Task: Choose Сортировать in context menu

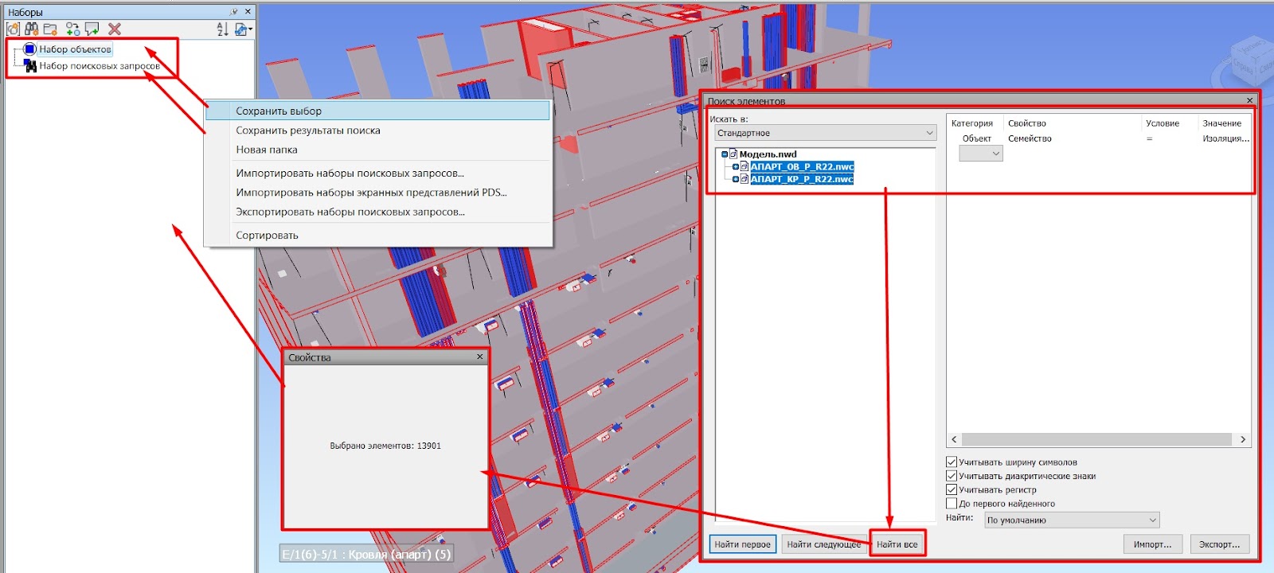Action: (377, 236)
